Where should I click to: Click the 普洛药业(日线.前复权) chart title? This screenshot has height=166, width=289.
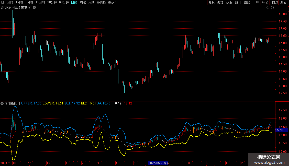pyautogui.click(x=16, y=8)
